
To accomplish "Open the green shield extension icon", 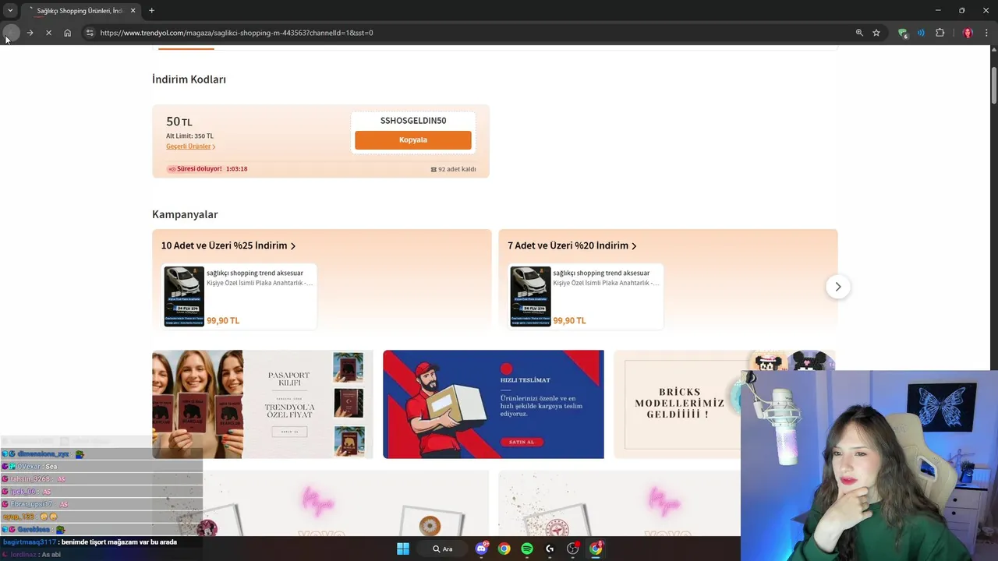I will pyautogui.click(x=903, y=33).
